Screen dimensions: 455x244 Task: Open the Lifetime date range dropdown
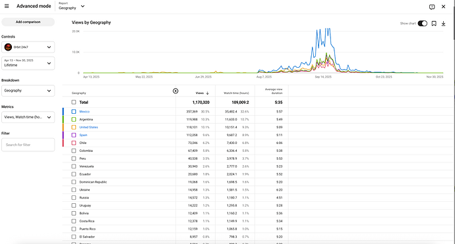28,63
